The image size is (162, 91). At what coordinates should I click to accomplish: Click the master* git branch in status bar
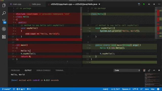coord(6,89)
